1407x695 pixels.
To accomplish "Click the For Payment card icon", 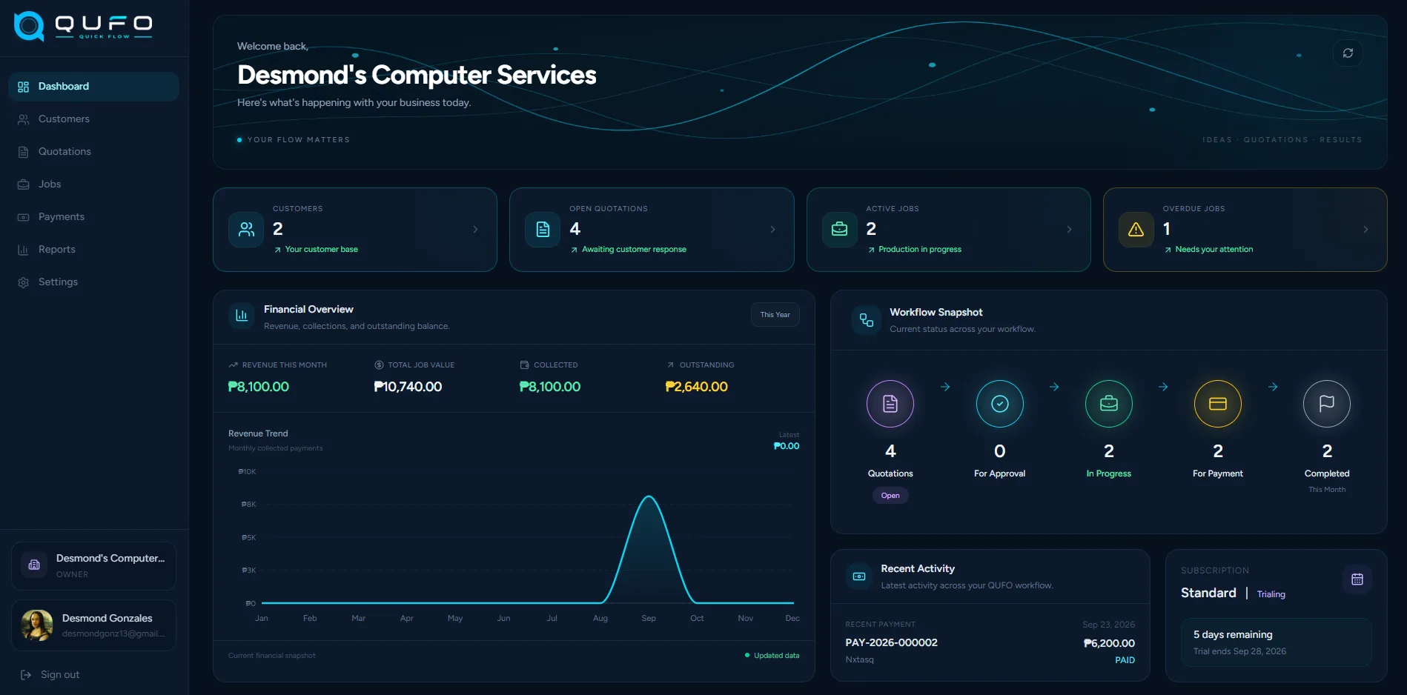I will [x=1218, y=404].
